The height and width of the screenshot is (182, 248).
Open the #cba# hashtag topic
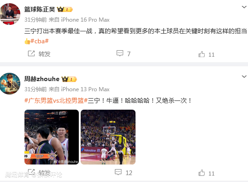tap(40, 41)
